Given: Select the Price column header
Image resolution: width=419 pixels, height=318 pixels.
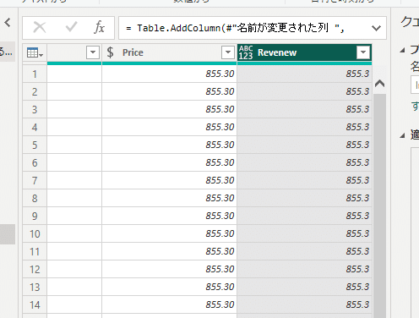Looking at the screenshot, I should (x=169, y=52).
